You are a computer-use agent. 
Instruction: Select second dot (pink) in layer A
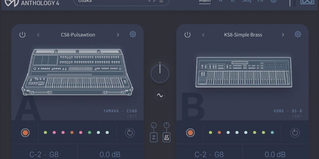pyautogui.click(x=54, y=132)
